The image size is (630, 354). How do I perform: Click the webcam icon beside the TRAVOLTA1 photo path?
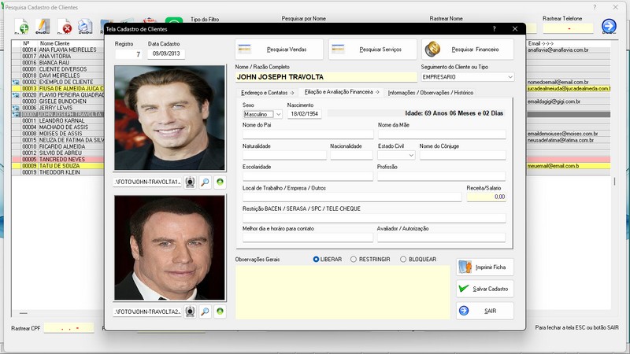click(x=190, y=183)
